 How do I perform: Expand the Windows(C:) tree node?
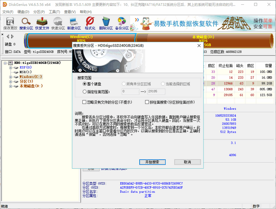pos(11,77)
